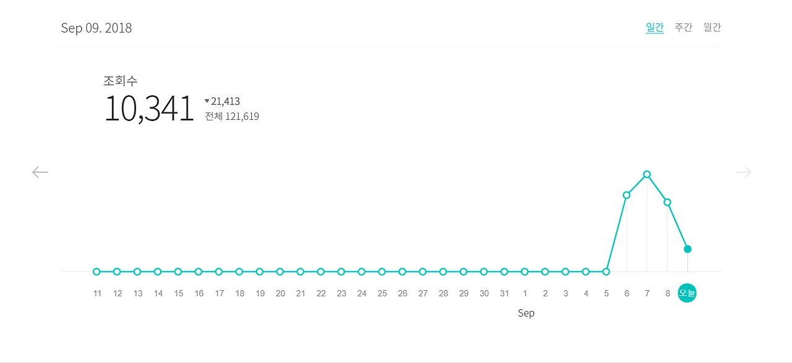Select the Sep 6 data point
Image resolution: width=792 pixels, height=363 pixels.
pos(626,195)
